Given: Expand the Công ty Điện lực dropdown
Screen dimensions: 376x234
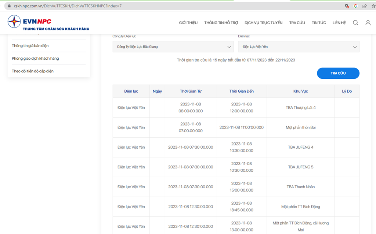Looking at the screenshot, I should (x=173, y=47).
